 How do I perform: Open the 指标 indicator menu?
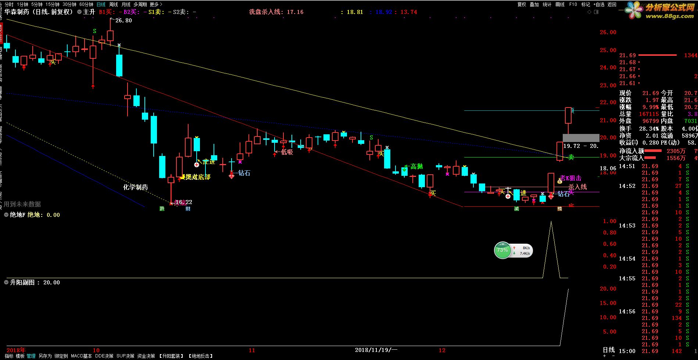coord(9,356)
